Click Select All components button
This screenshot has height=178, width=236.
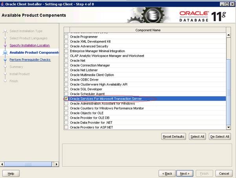pyautogui.click(x=197, y=136)
